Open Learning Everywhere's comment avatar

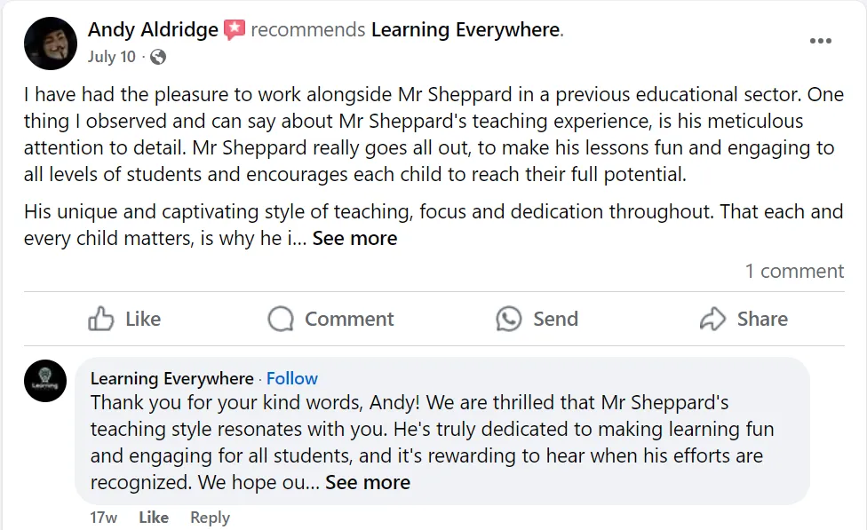tap(45, 381)
